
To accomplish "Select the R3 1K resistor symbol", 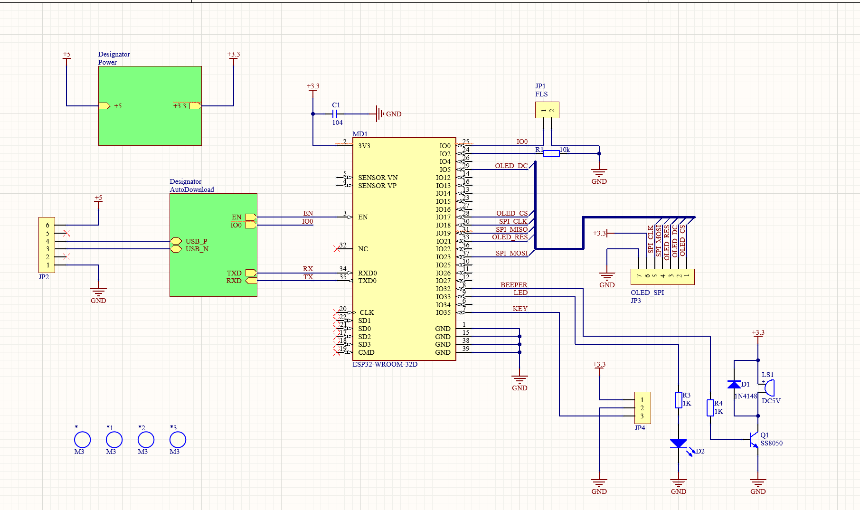I will (x=679, y=400).
